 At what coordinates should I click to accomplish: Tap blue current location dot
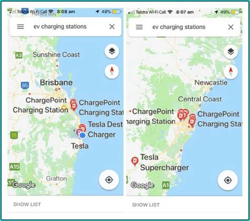[82, 136]
